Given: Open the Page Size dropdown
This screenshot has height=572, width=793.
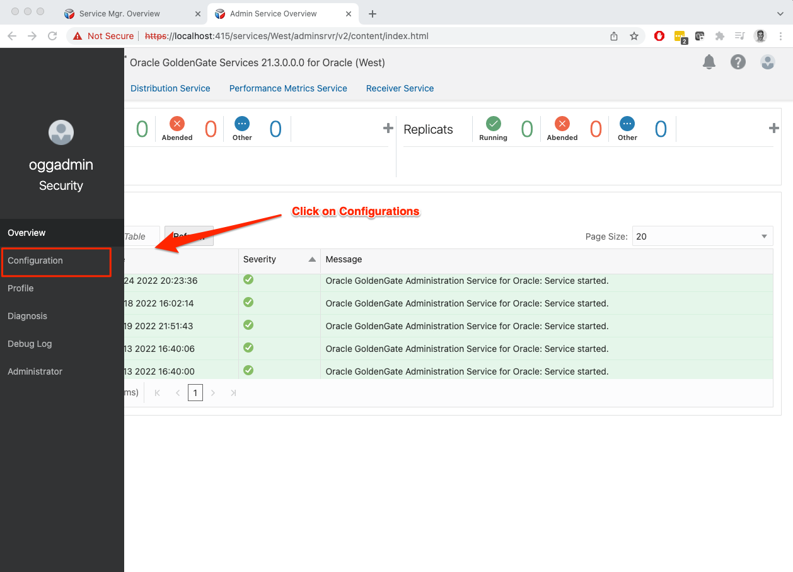Looking at the screenshot, I should 702,236.
